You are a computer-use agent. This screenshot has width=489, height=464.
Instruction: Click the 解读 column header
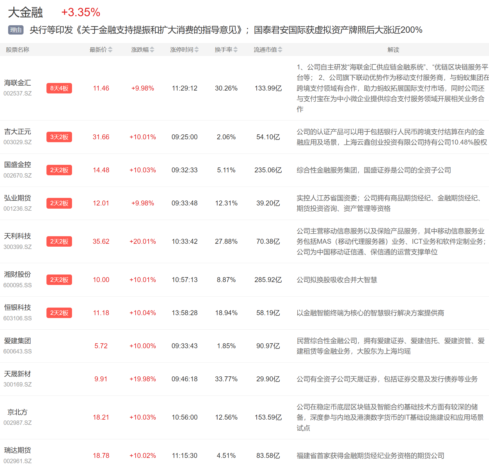pos(393,50)
